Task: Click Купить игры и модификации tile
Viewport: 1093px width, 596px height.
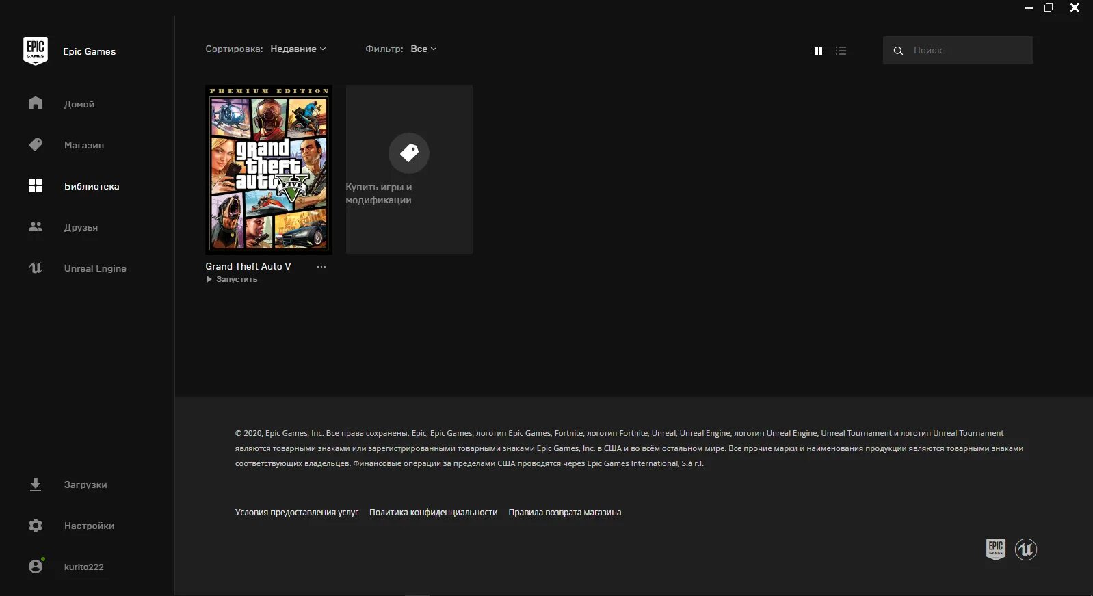Action: point(409,169)
